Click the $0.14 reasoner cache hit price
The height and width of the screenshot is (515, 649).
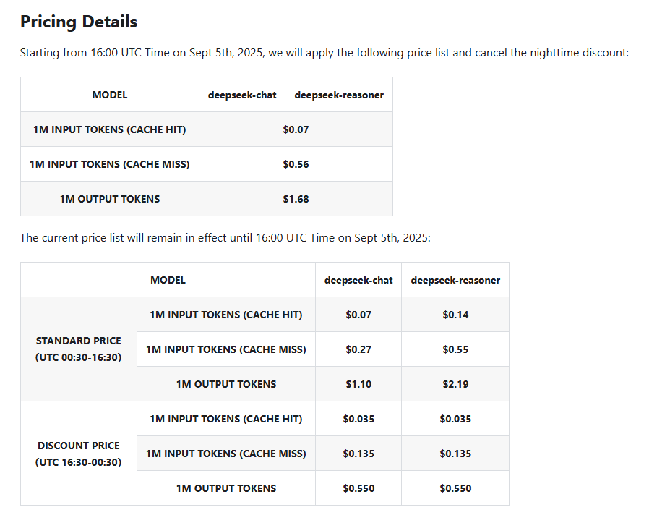click(x=455, y=315)
